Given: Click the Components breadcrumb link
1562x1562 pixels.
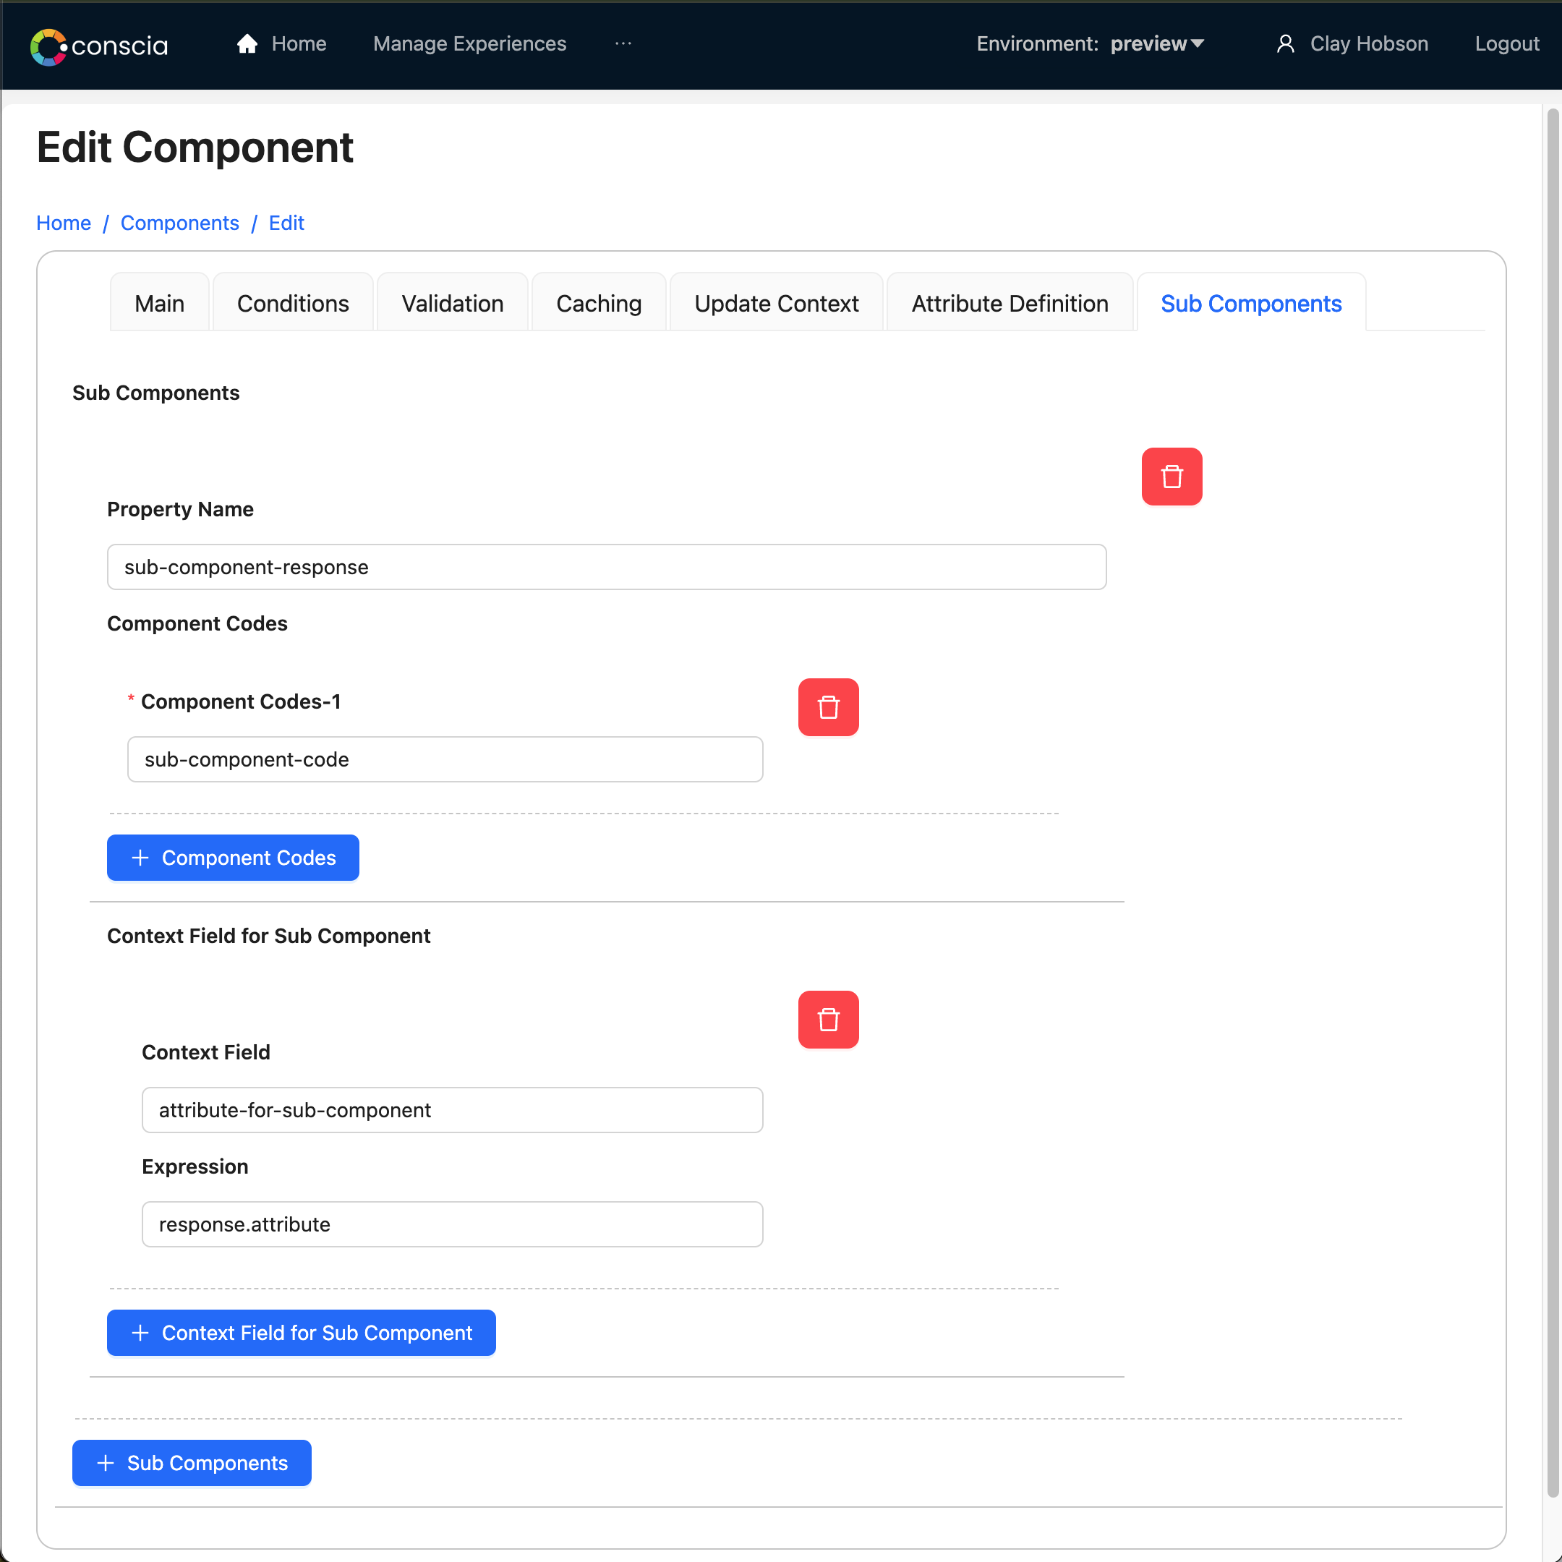Looking at the screenshot, I should pos(179,222).
